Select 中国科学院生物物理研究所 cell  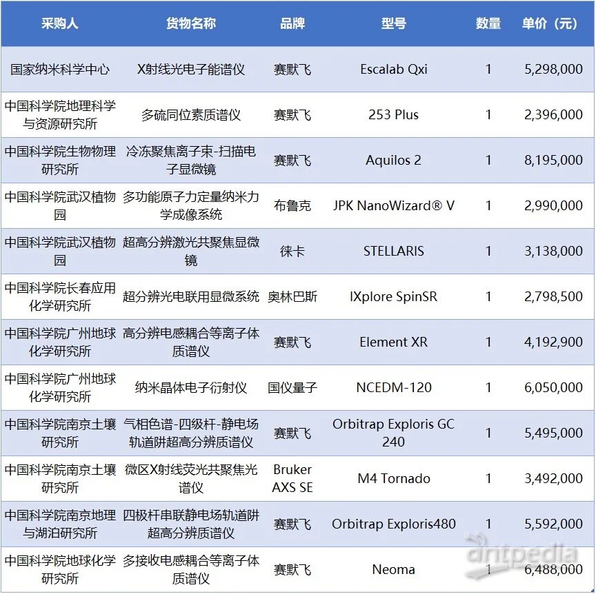60,161
